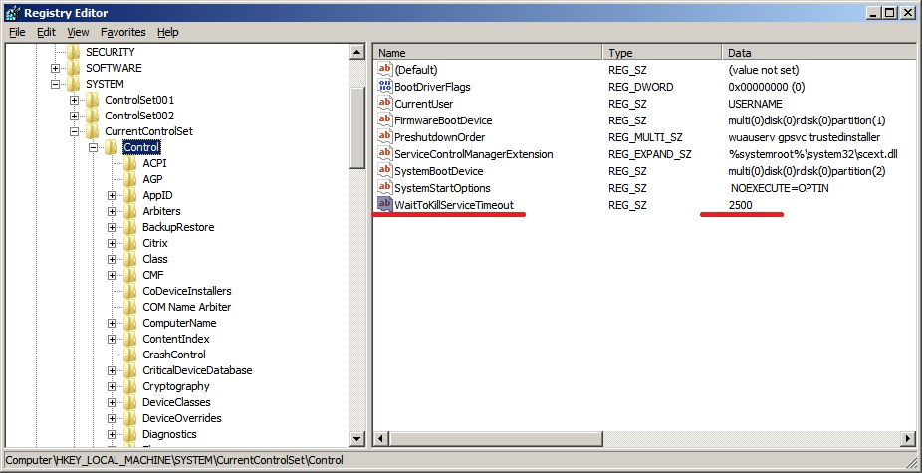This screenshot has height=473, width=922.
Task: Sort values by the Type column header
Action: pos(663,53)
